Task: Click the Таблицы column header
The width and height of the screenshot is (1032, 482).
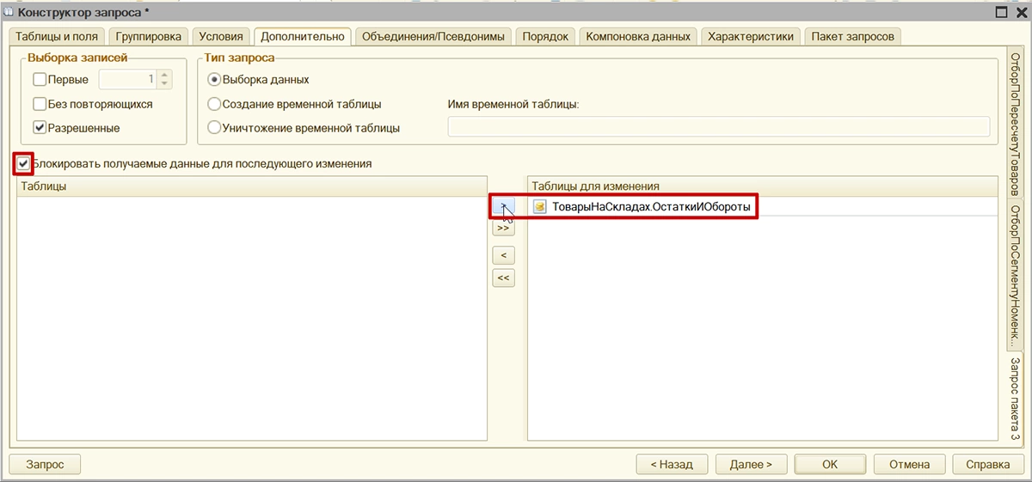Action: 252,186
